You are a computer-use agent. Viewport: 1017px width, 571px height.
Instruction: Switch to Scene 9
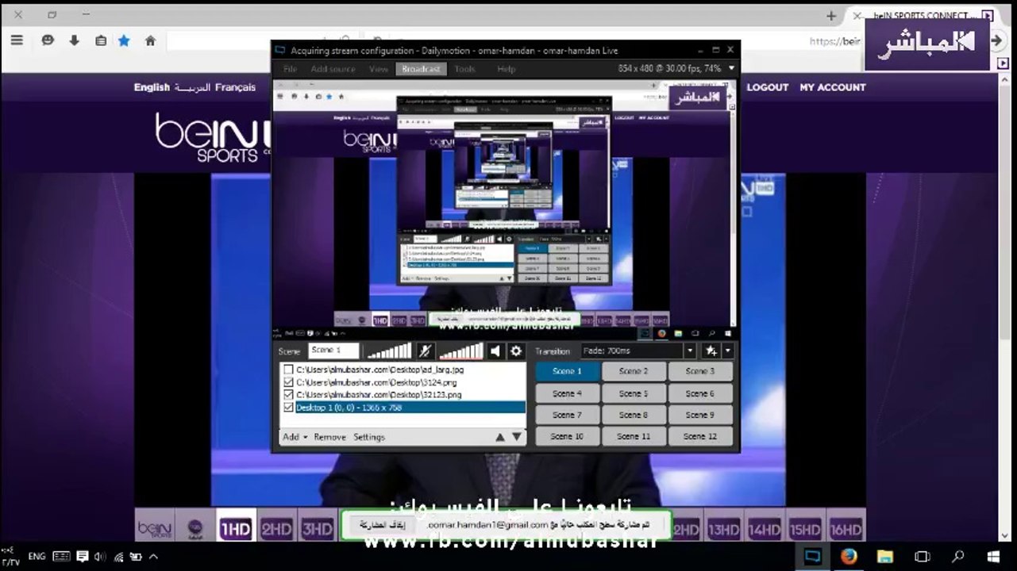pyautogui.click(x=700, y=415)
